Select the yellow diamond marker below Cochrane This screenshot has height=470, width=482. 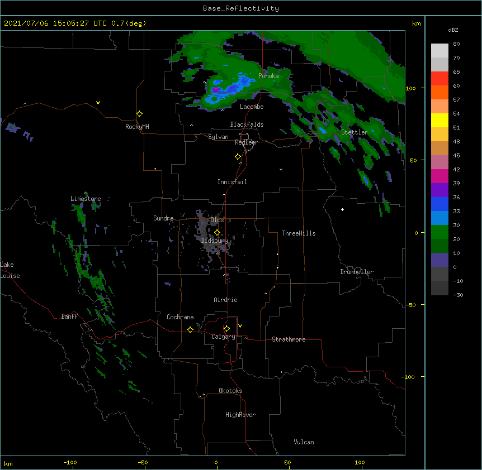[190, 329]
